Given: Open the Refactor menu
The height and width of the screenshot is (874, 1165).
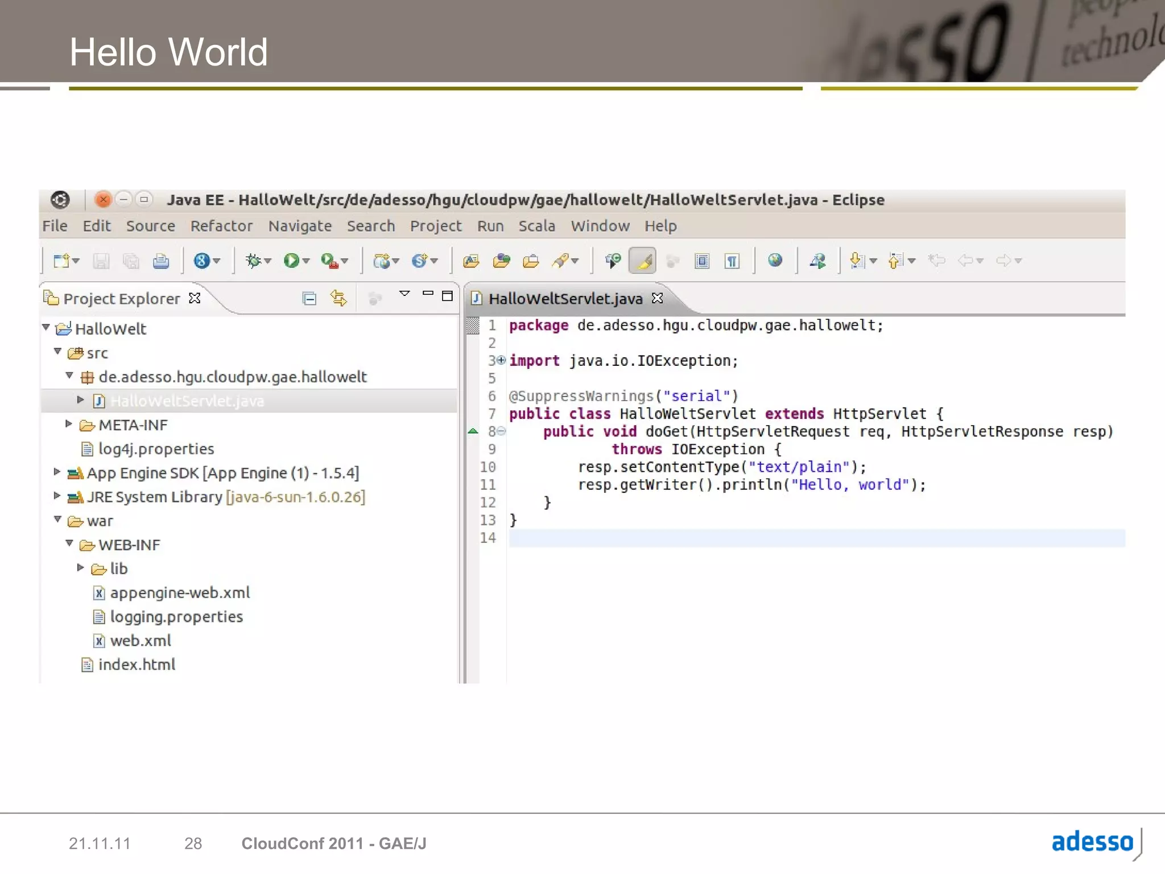Looking at the screenshot, I should click(221, 226).
